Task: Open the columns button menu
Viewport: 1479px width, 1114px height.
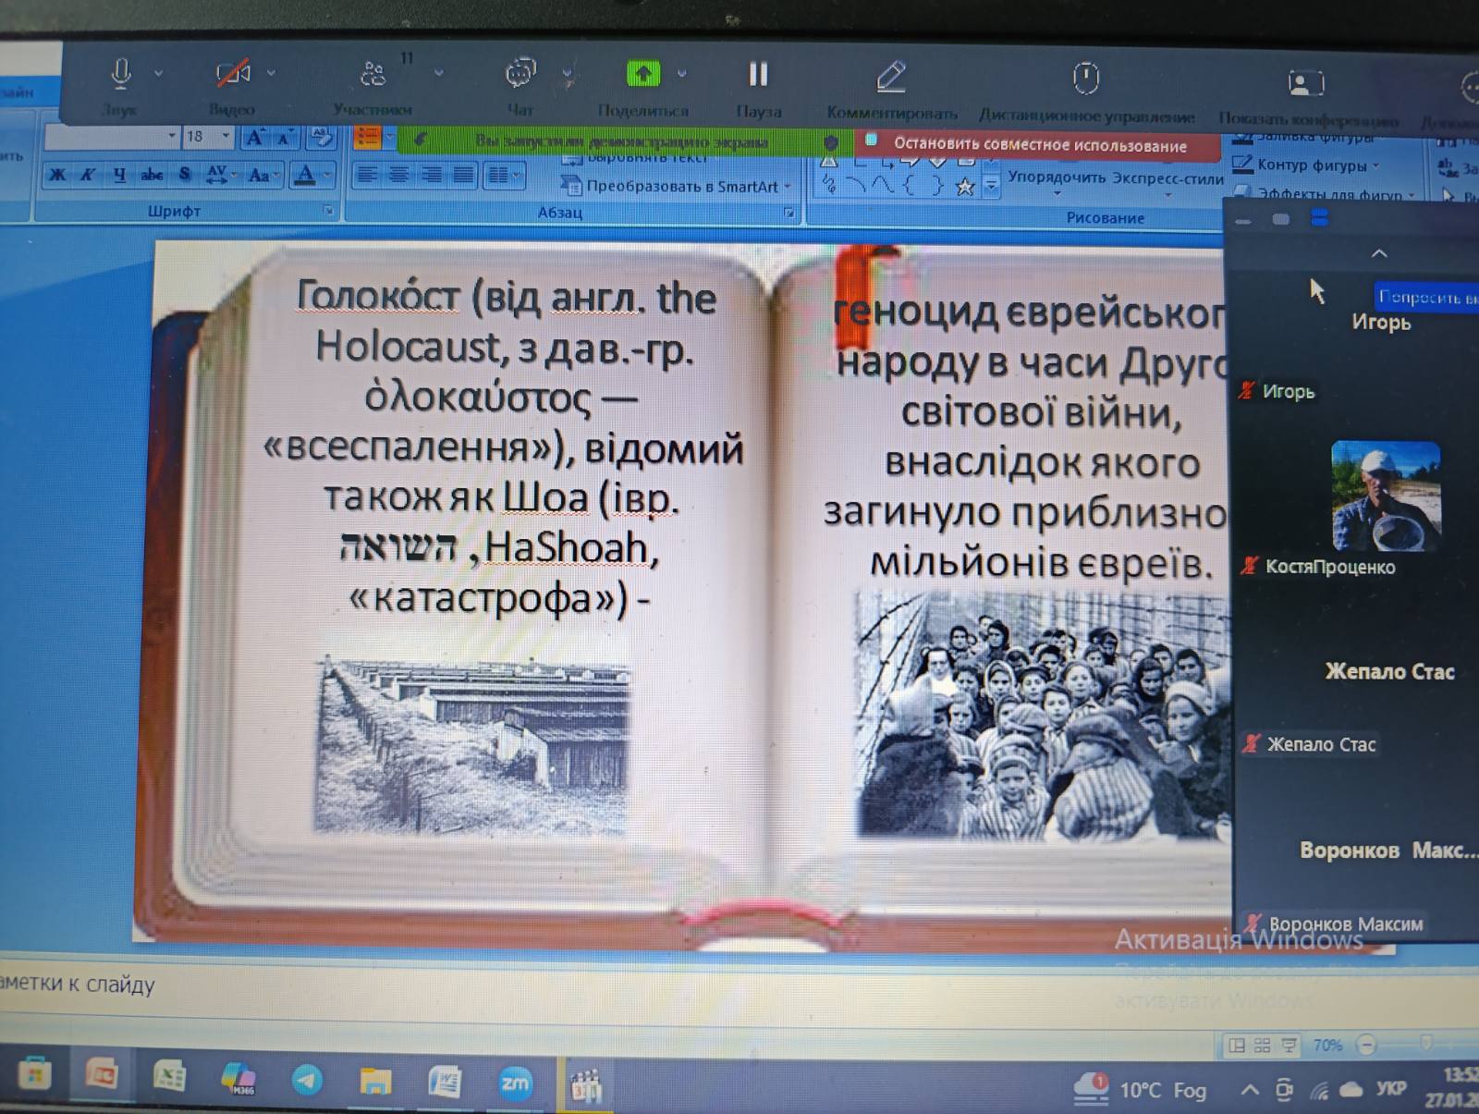Action: click(503, 174)
